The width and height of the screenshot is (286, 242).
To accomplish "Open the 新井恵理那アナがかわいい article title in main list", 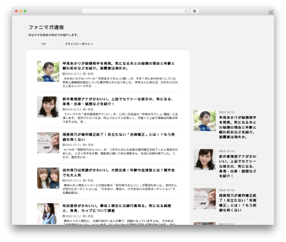I will coord(118,101).
